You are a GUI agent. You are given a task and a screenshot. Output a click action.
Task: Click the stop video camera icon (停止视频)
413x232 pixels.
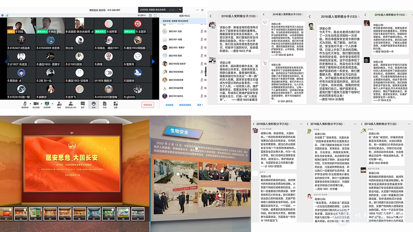[36, 103]
